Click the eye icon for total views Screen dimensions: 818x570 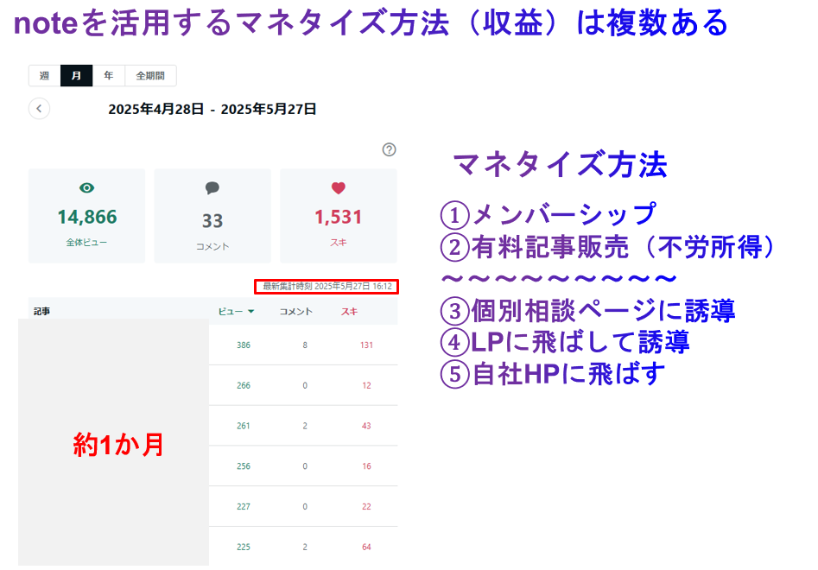point(86,187)
